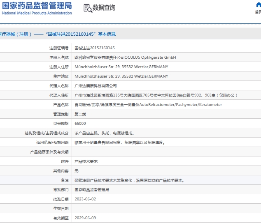
Task: Click the 数据查询 search document icon
Action: coord(88,8)
